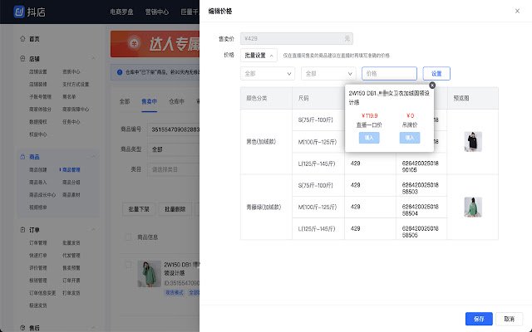Open 电商罗盘 in the top navigation
532x332 pixels.
coord(121,12)
